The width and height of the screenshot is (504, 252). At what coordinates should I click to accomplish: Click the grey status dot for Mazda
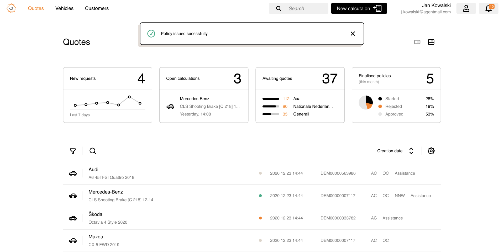pos(260,240)
